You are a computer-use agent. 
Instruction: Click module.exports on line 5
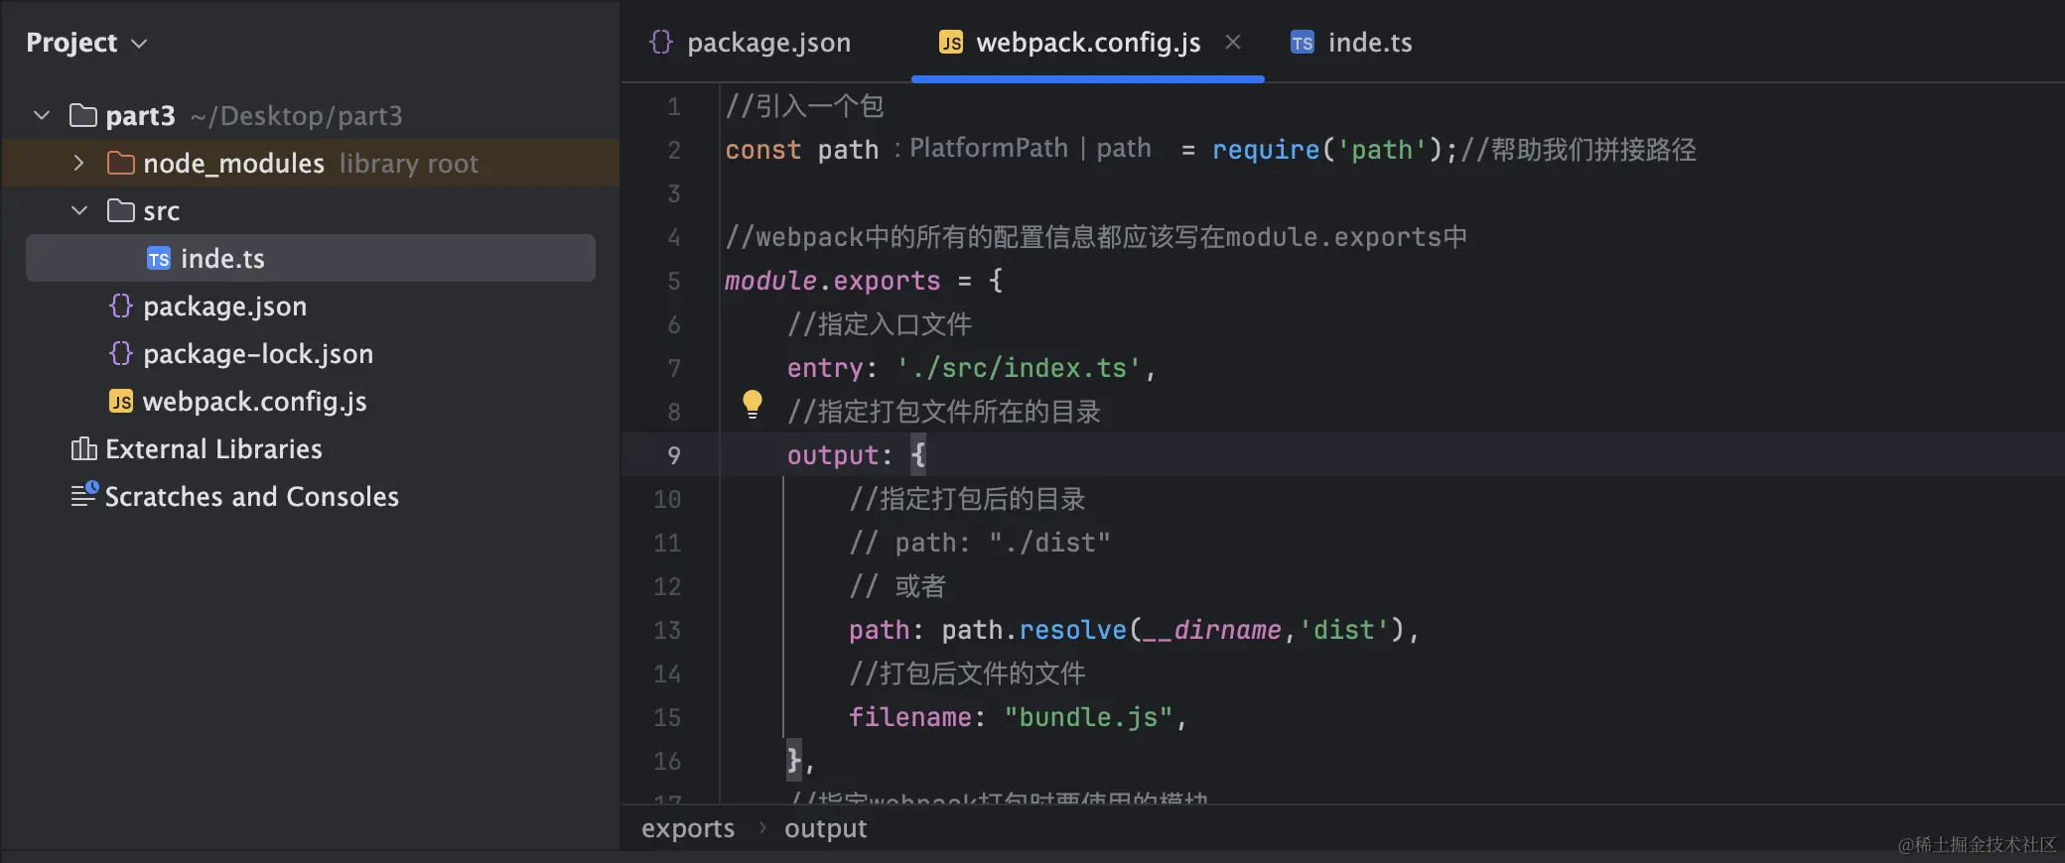click(832, 281)
